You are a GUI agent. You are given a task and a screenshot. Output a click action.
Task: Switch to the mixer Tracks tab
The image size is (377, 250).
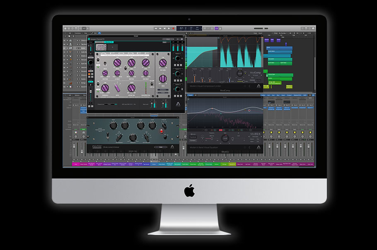click(x=190, y=95)
